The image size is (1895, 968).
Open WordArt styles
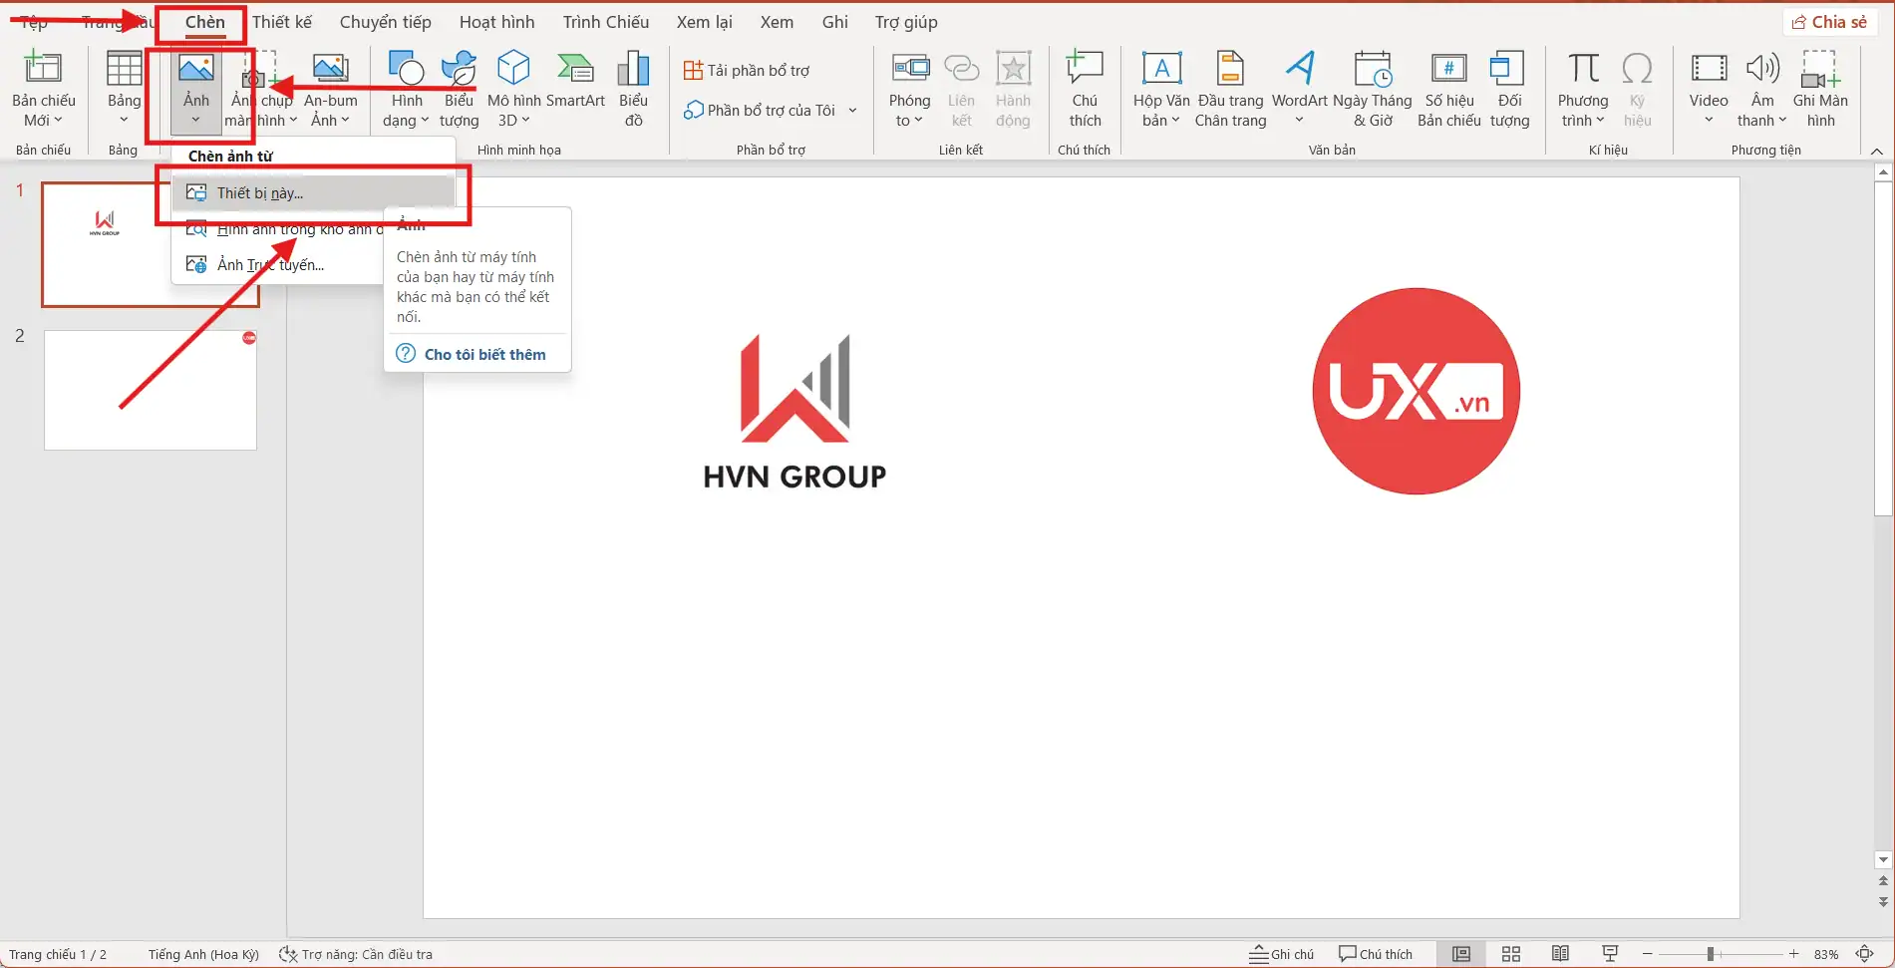point(1300,88)
